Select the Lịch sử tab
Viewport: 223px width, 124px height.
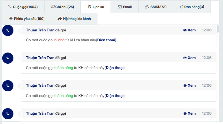click(96, 7)
